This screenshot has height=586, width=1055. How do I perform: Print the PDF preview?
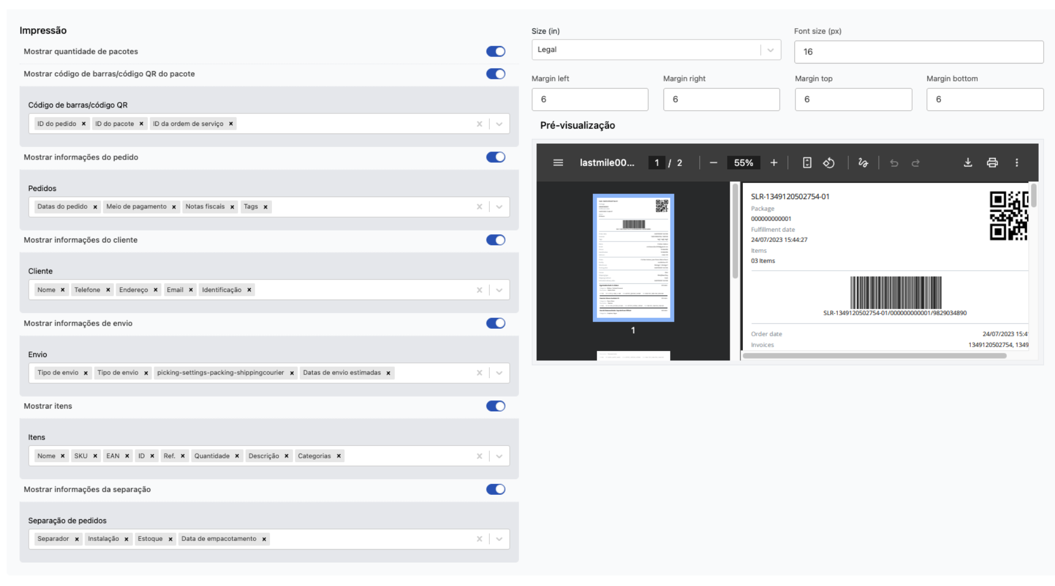992,163
